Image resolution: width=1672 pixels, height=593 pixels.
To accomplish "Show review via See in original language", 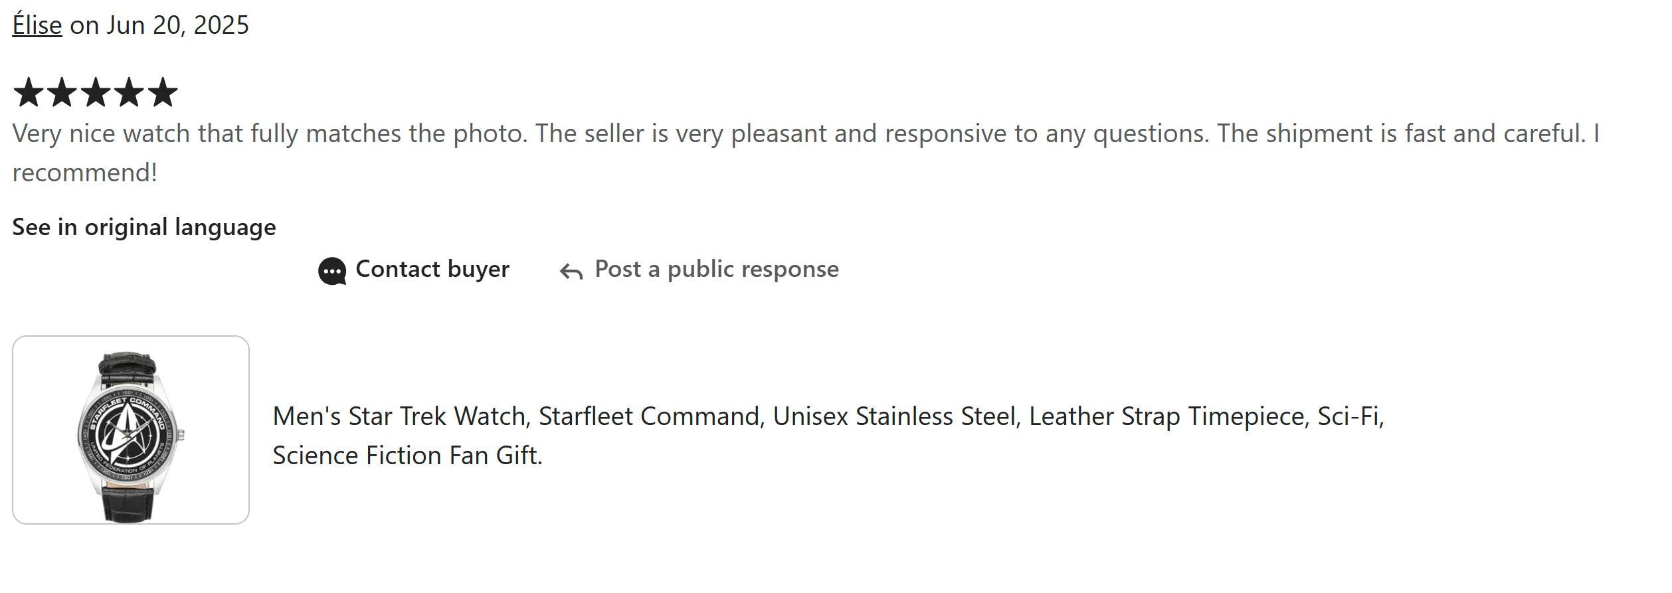I will point(144,227).
